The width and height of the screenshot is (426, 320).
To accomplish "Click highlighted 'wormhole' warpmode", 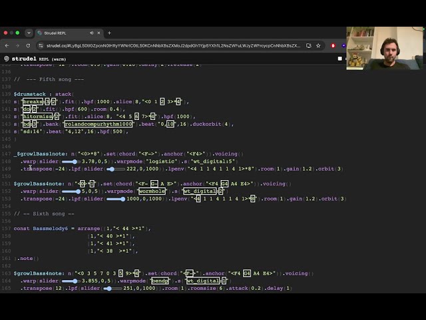I will pos(152,191).
